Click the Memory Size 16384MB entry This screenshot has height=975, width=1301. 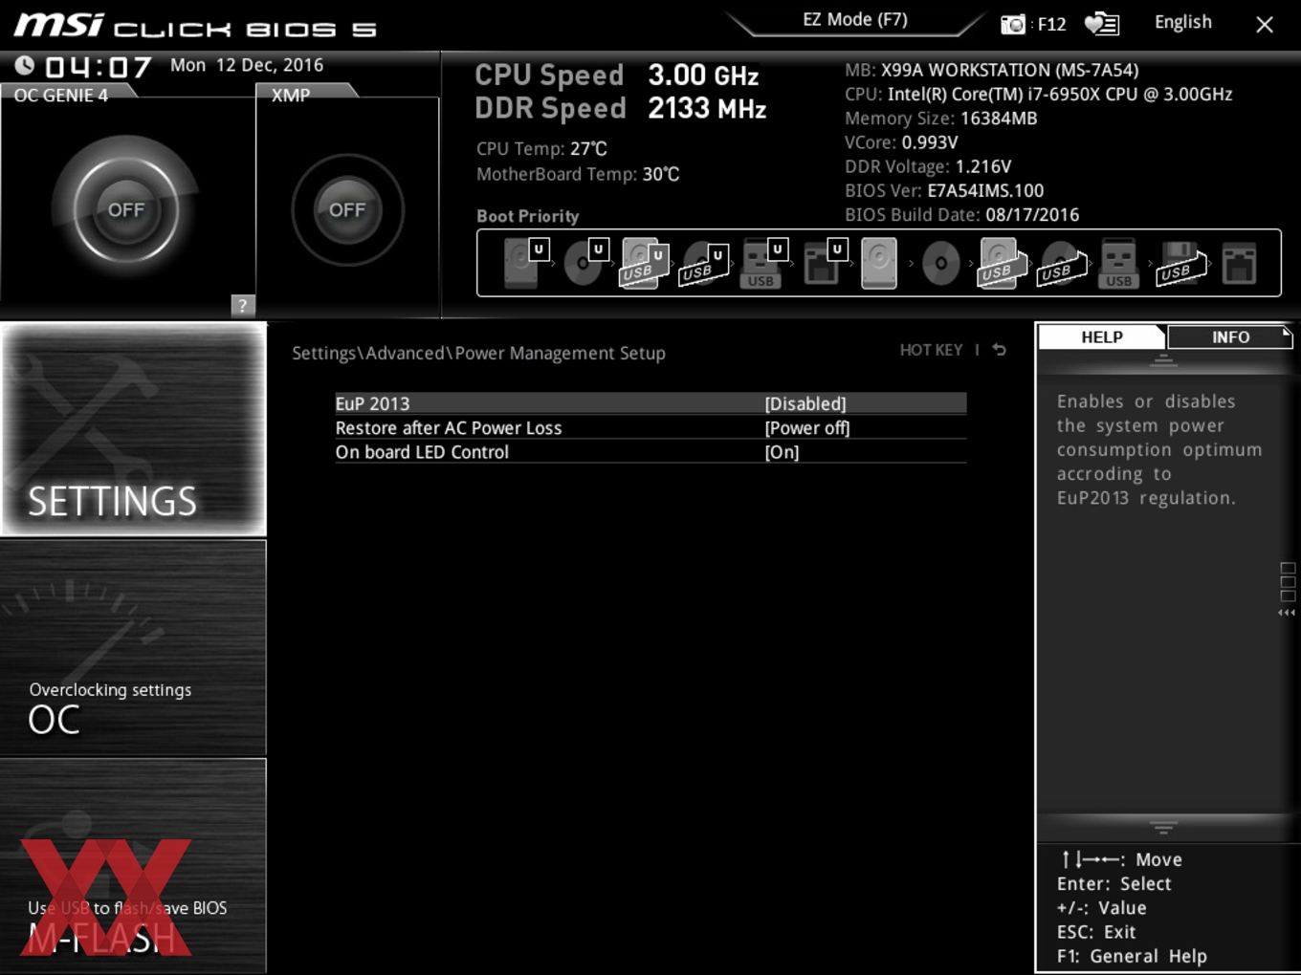coord(940,119)
